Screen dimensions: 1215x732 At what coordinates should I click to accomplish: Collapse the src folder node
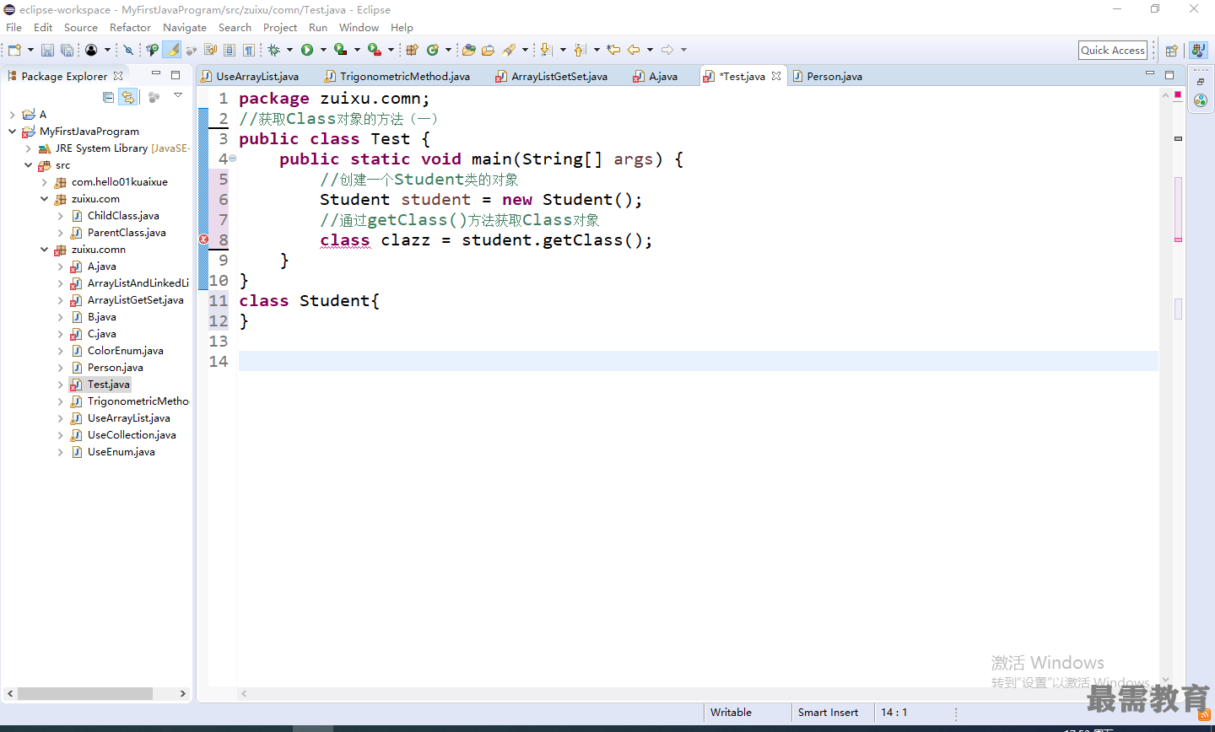(x=28, y=165)
